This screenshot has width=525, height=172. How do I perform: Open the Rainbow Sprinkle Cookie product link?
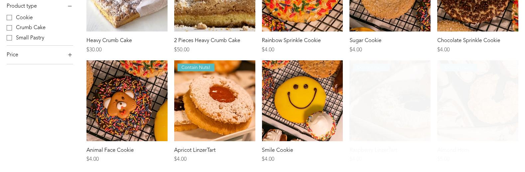pos(291,40)
